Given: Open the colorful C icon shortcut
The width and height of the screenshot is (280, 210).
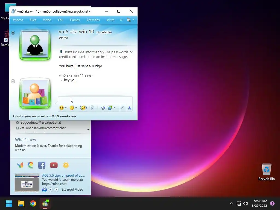Looking at the screenshot, I should point(31,165).
